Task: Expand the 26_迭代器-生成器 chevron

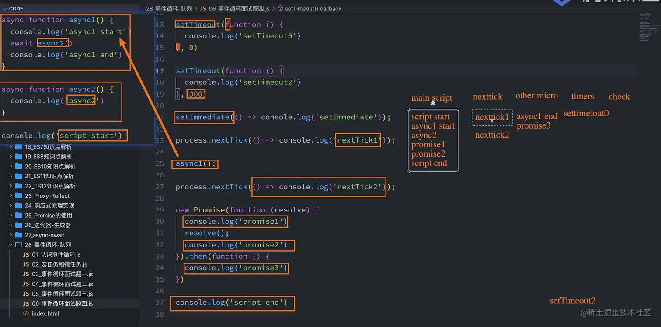Action: coord(11,225)
